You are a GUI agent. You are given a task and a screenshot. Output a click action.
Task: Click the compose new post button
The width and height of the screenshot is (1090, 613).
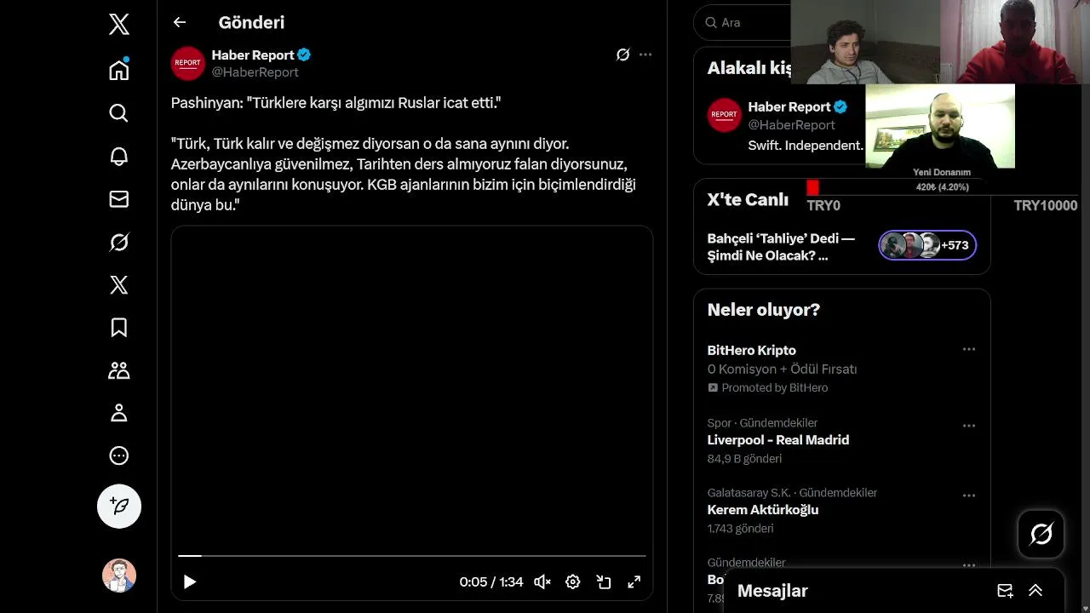click(119, 507)
